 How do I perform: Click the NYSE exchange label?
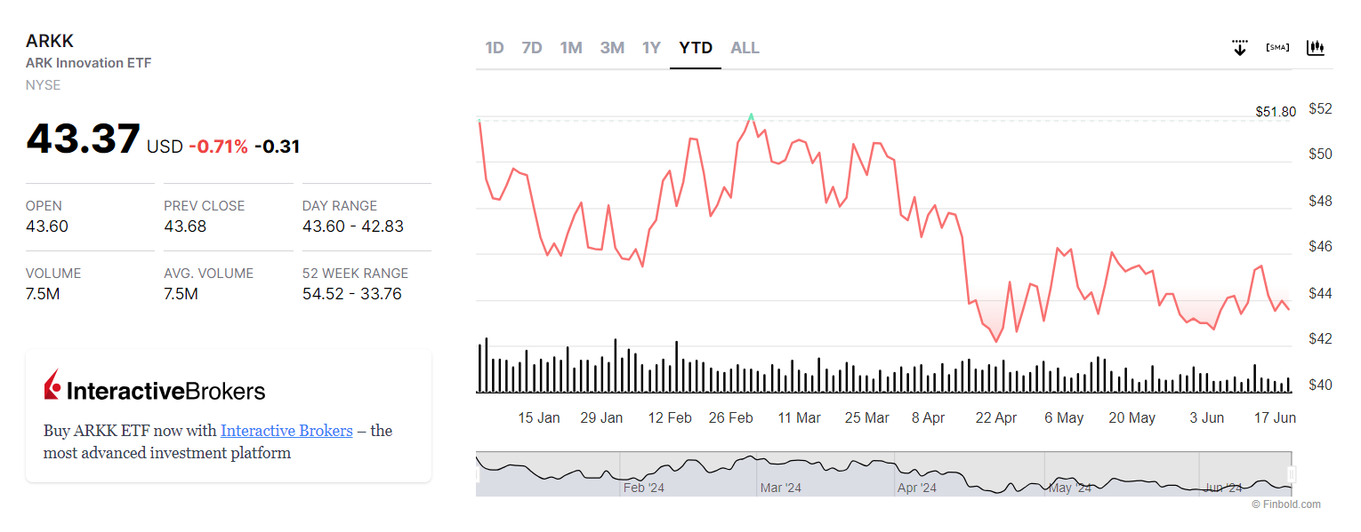pyautogui.click(x=43, y=85)
